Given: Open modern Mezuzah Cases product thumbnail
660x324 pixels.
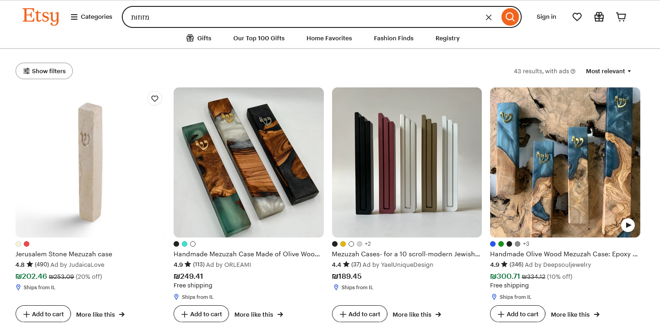Looking at the screenshot, I should tap(407, 162).
